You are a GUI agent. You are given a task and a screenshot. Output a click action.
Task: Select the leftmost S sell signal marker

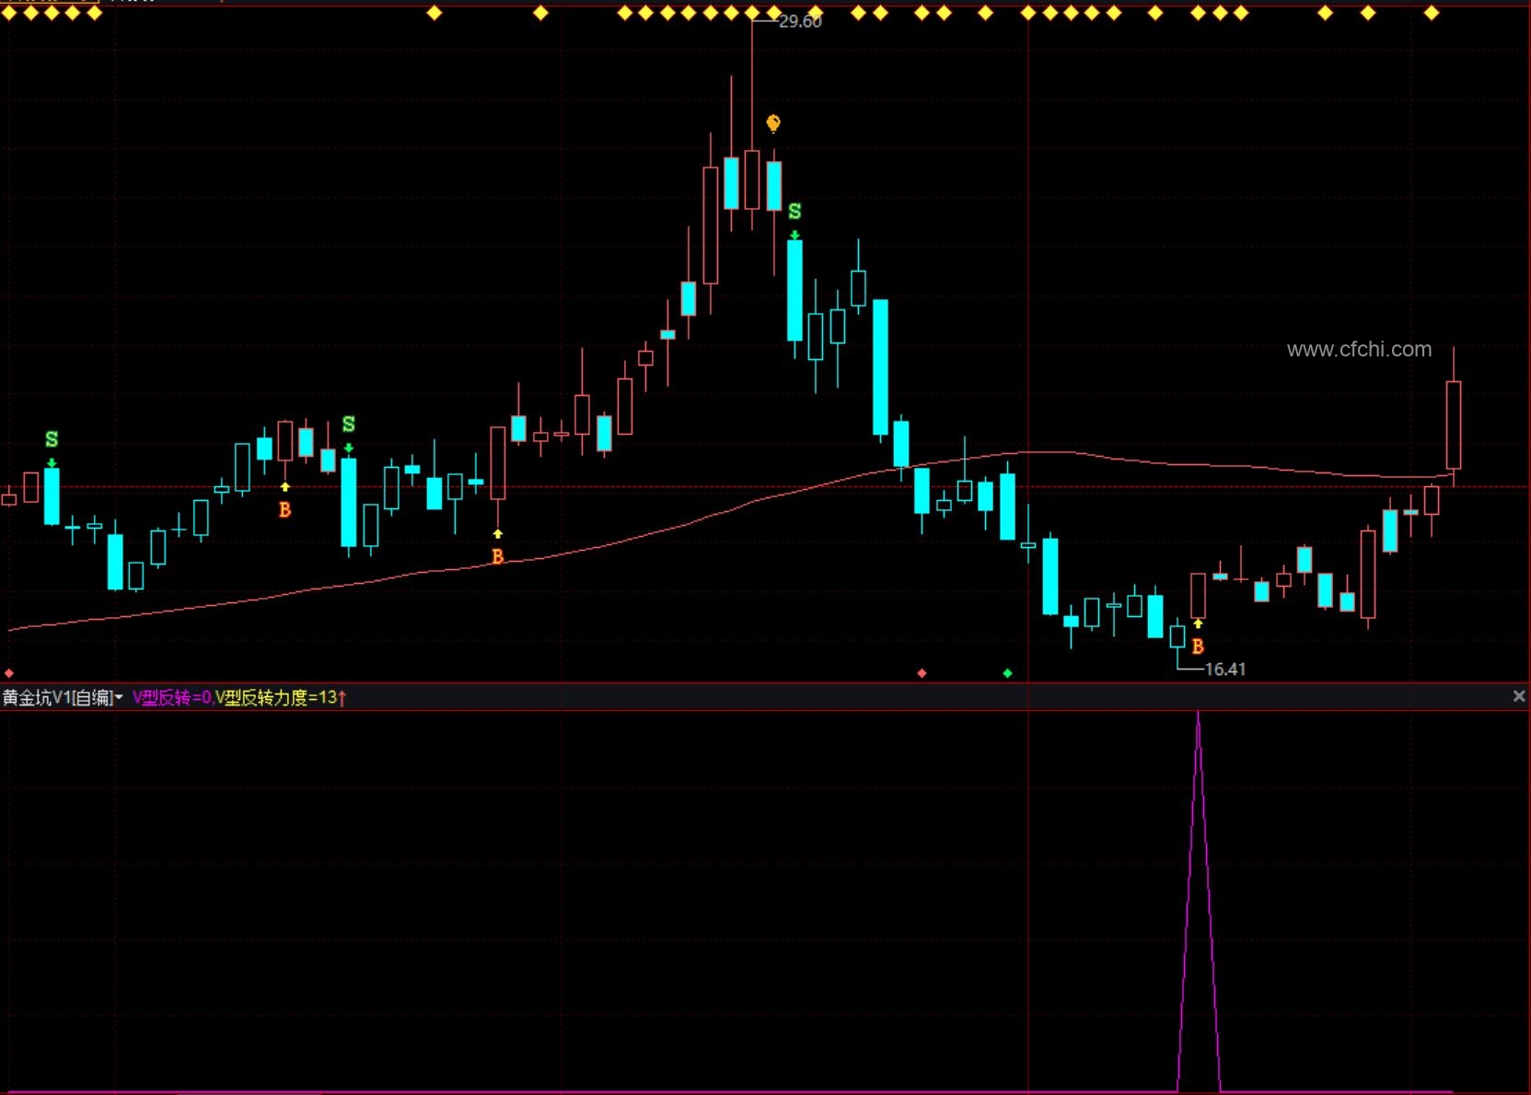point(52,439)
